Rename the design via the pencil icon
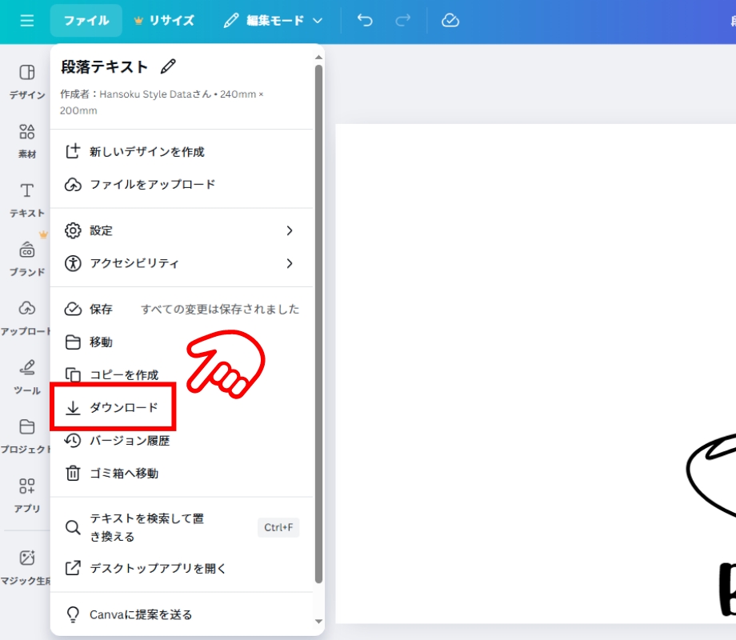 click(168, 68)
